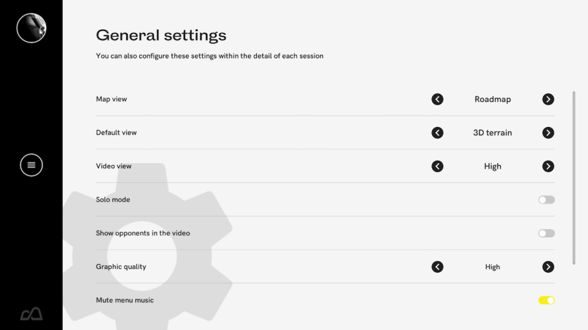This screenshot has height=330, width=588.
Task: Click the logo at sidebar bottom
Action: coord(31,313)
